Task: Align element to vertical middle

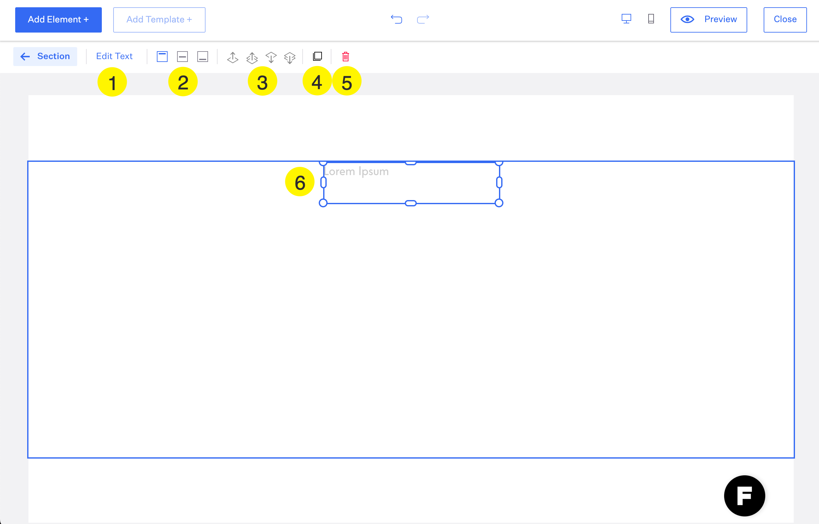Action: pyautogui.click(x=182, y=57)
